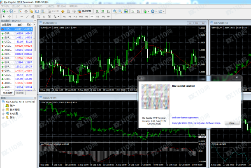The image size is (251, 168).
Task: Switch chart to bar chart mode
Action: pos(97,11)
